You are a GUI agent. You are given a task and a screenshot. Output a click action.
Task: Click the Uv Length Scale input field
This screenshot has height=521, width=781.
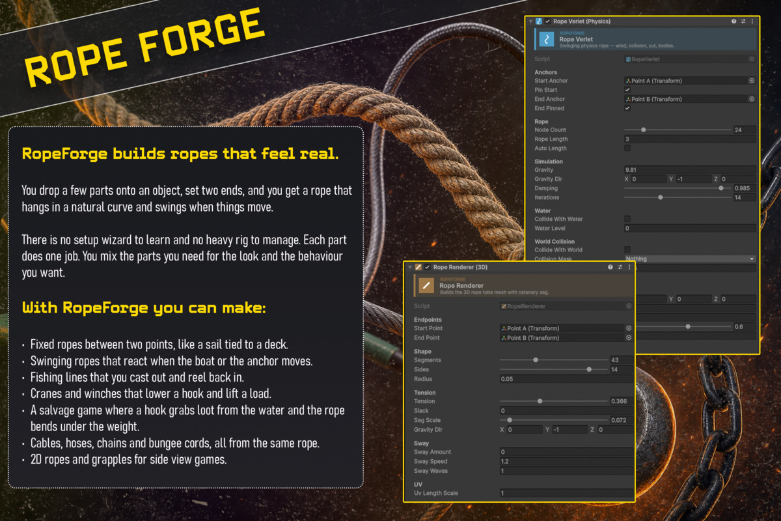(x=566, y=493)
